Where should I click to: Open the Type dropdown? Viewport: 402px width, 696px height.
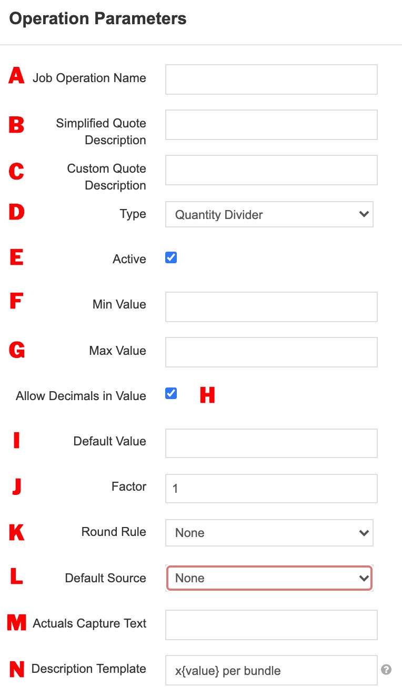coord(269,214)
